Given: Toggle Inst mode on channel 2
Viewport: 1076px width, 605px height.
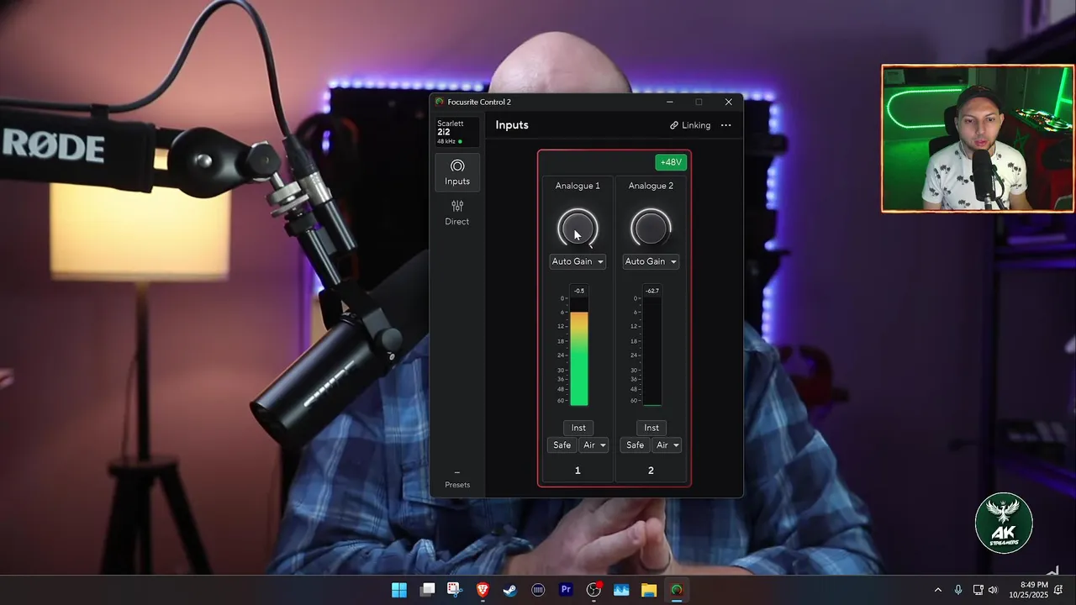Looking at the screenshot, I should pyautogui.click(x=651, y=428).
